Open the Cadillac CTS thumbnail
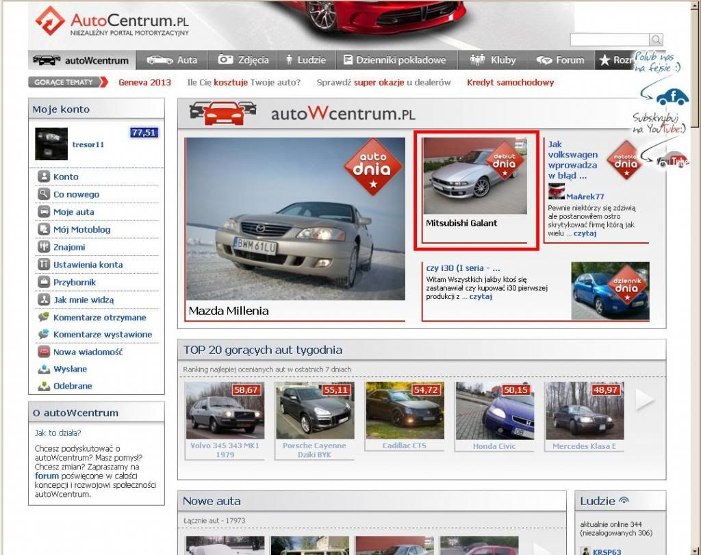The height and width of the screenshot is (555, 701). (x=405, y=410)
